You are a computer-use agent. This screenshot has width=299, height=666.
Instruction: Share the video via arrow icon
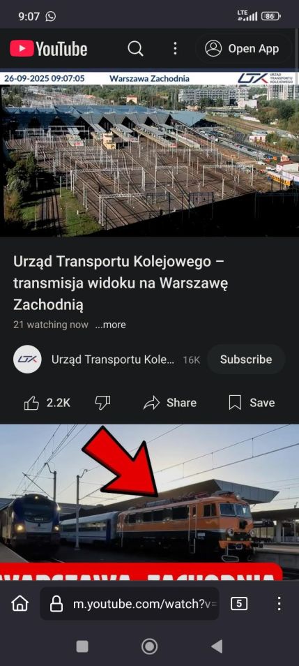151,403
